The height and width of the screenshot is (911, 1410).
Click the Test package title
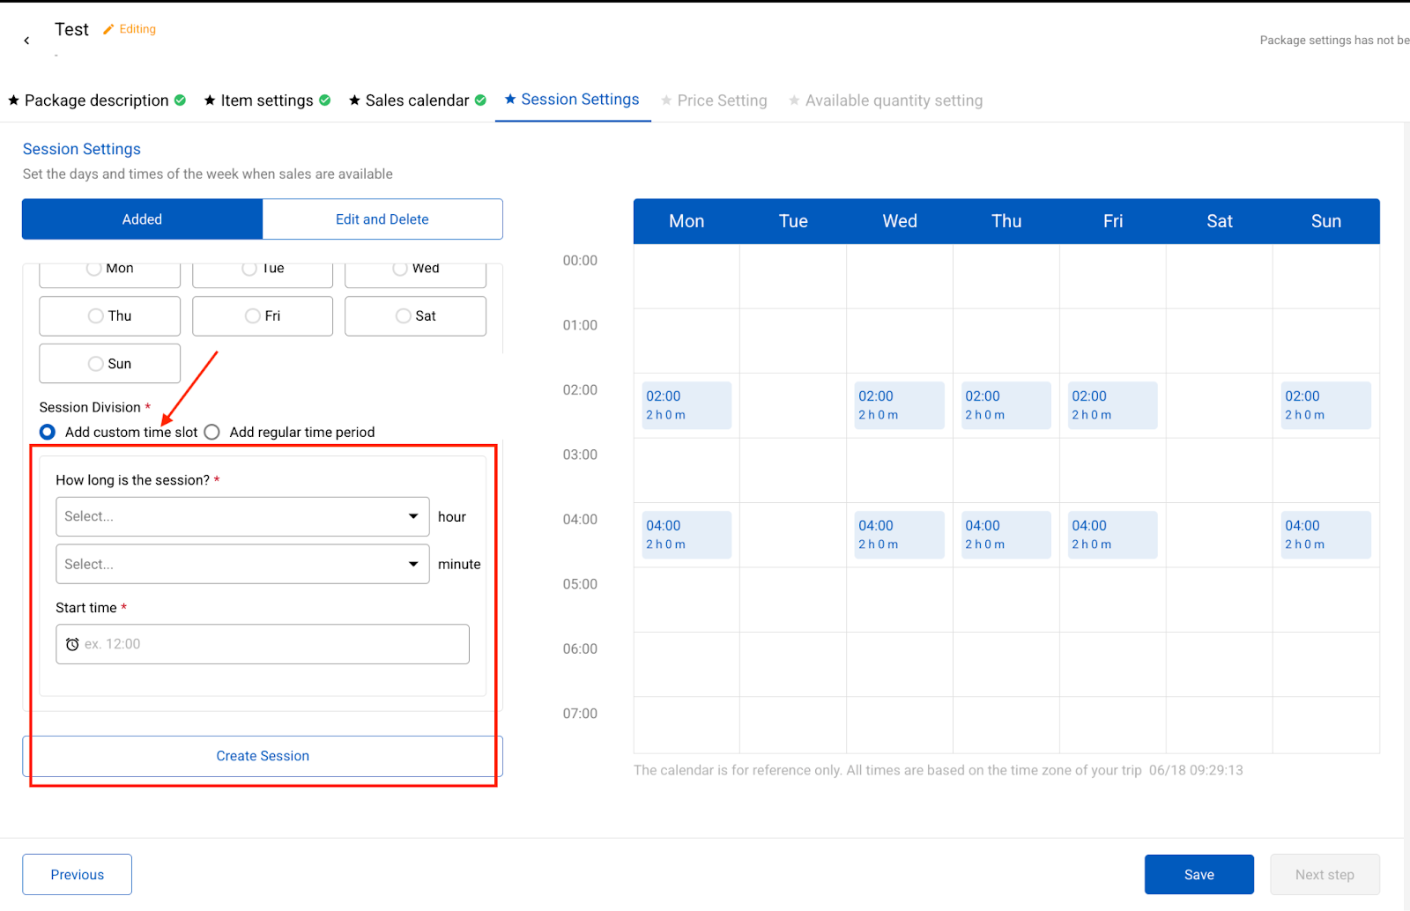coord(71,29)
